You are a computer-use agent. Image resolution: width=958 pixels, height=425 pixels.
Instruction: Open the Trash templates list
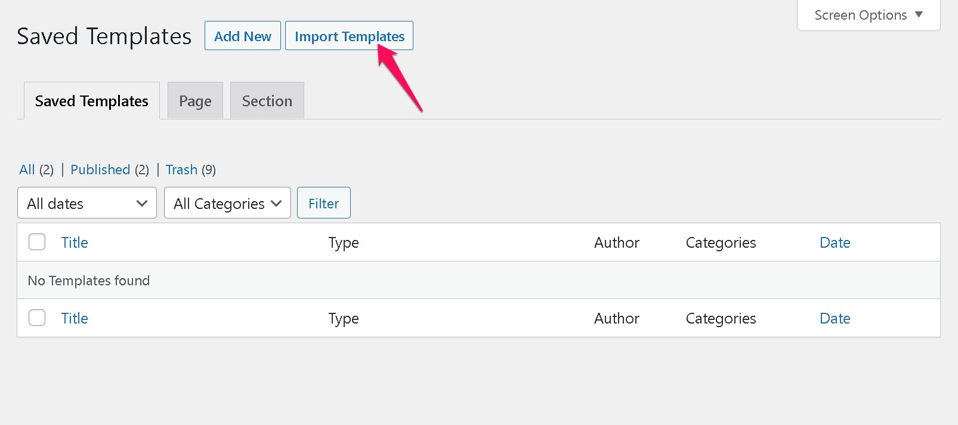(x=181, y=170)
